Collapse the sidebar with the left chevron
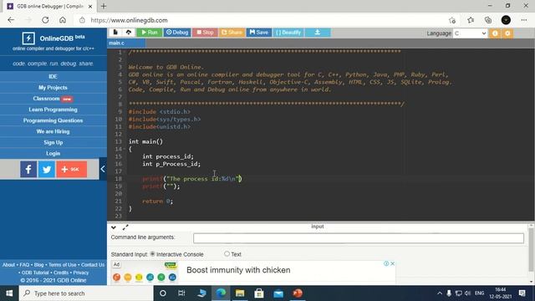 [103, 169]
